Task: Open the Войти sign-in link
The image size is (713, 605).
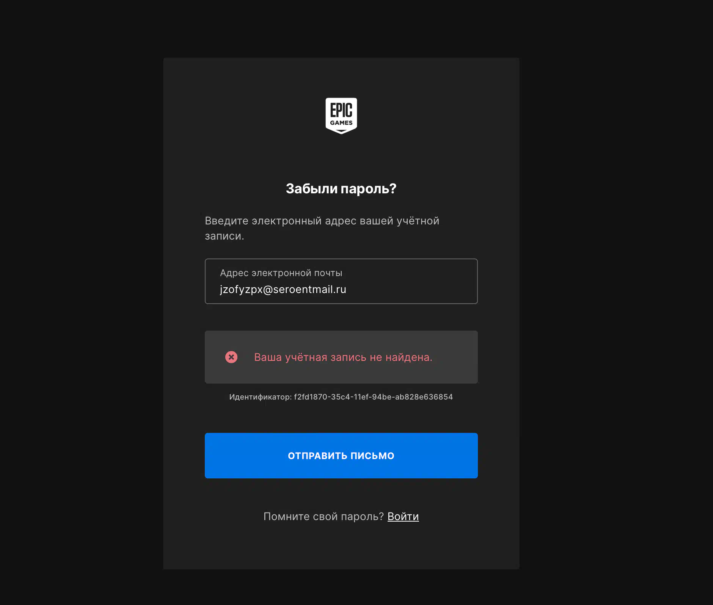Action: (x=403, y=516)
